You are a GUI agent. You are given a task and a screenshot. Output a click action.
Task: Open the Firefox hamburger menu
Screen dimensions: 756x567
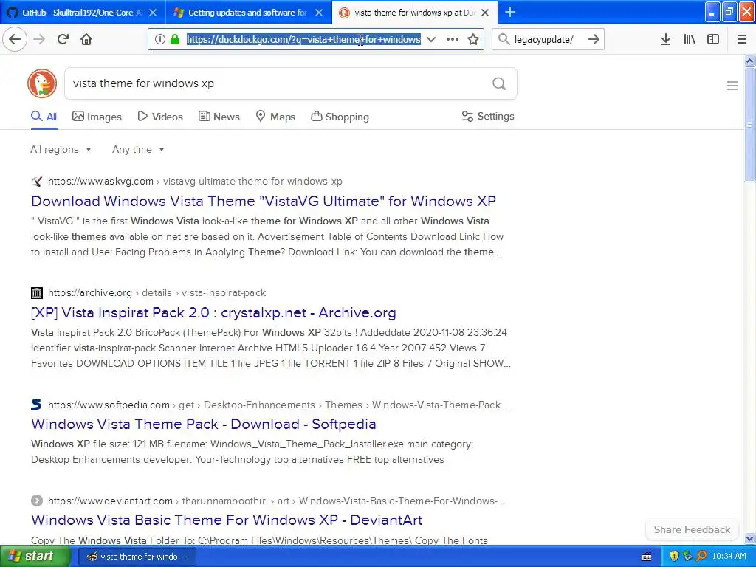pyautogui.click(x=742, y=39)
